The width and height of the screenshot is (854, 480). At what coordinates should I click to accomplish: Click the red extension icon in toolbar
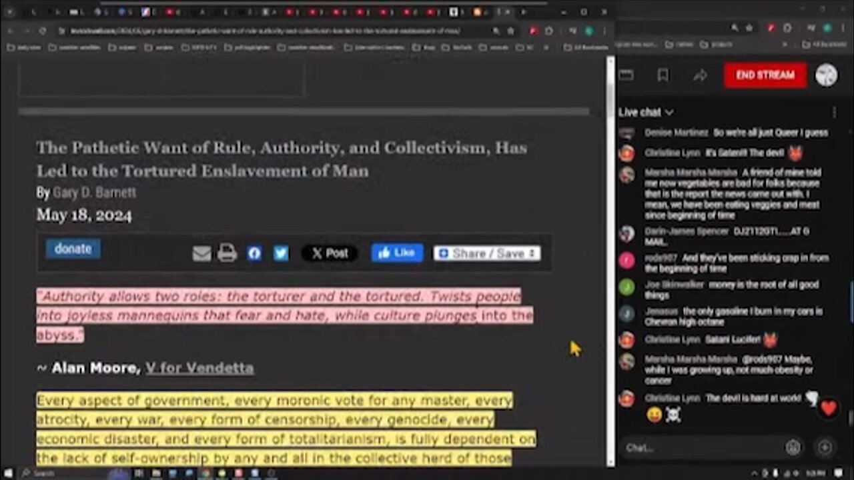(x=533, y=31)
